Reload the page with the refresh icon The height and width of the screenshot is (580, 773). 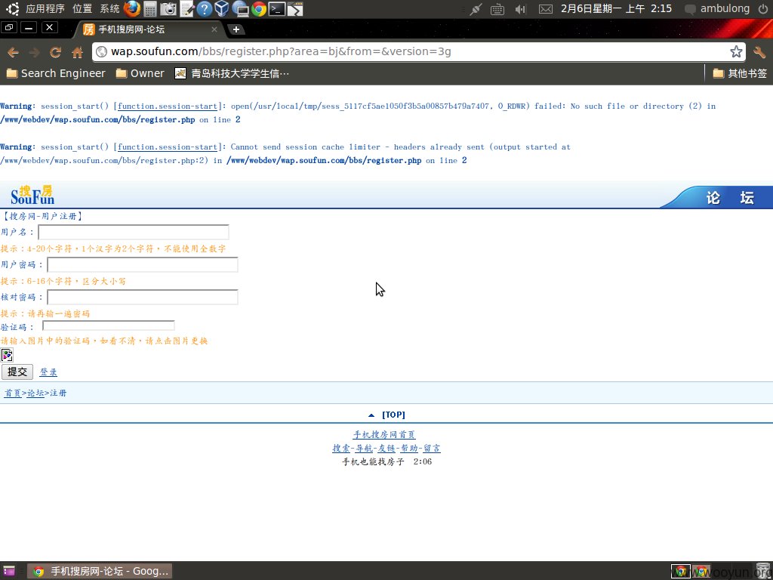(x=56, y=52)
